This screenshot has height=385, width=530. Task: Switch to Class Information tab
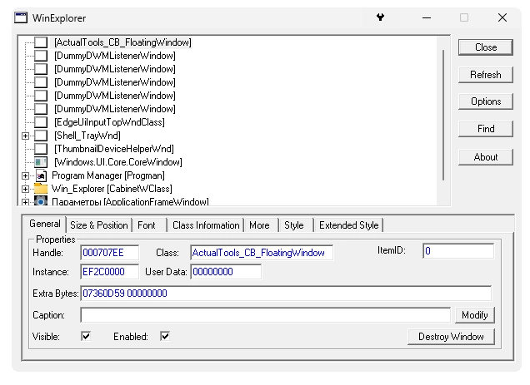click(x=206, y=225)
